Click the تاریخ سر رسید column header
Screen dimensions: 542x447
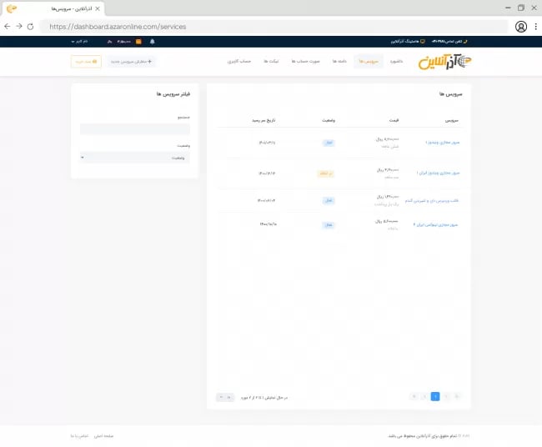[263, 120]
